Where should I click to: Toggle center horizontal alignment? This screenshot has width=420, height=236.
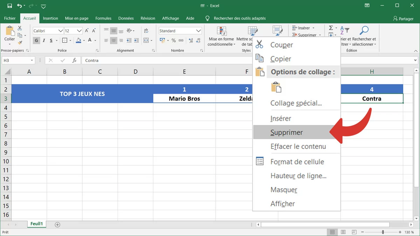113,41
